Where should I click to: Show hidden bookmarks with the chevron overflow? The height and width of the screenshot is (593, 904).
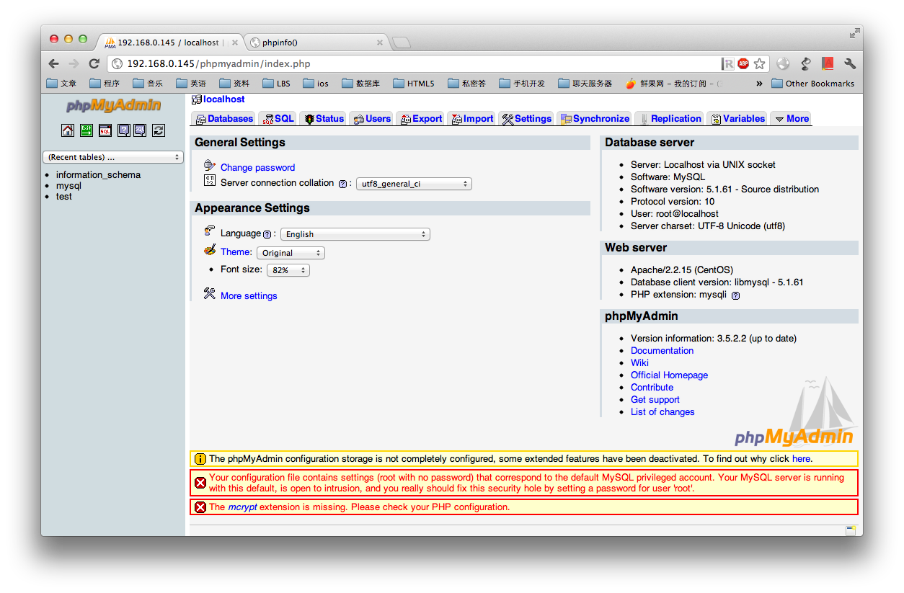(x=759, y=84)
